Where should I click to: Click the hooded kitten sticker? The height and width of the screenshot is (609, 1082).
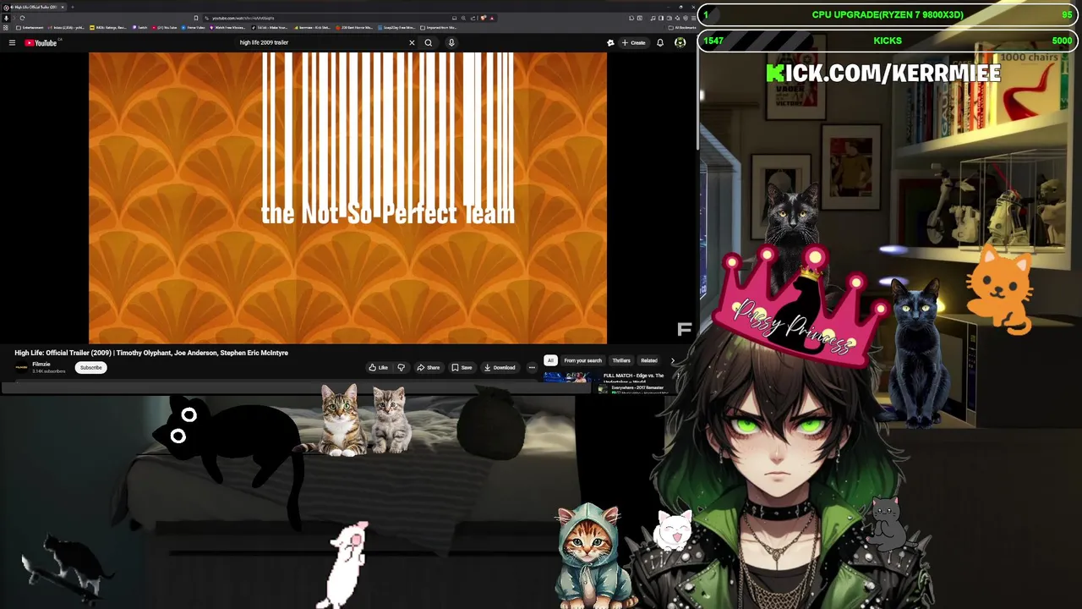click(x=592, y=554)
